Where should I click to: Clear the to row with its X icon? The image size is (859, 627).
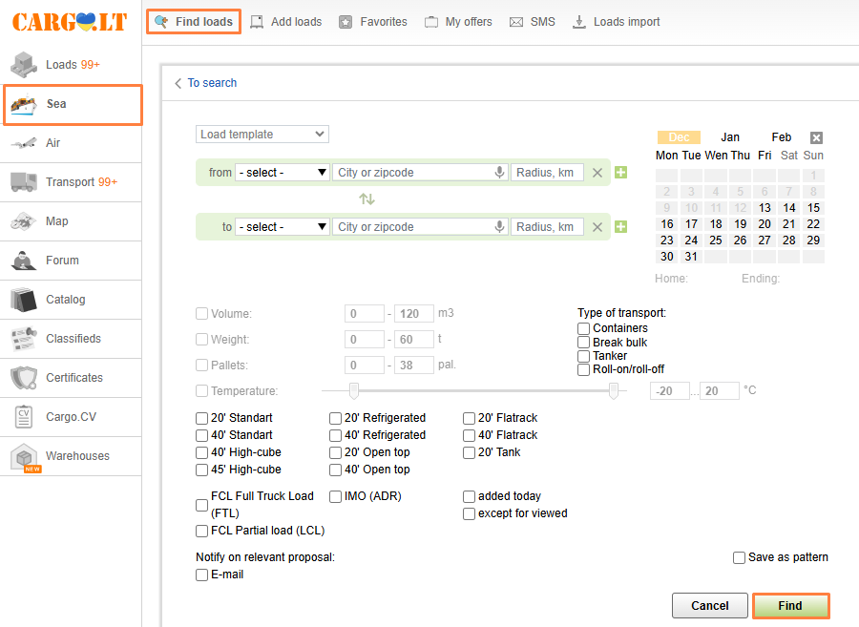click(x=597, y=227)
